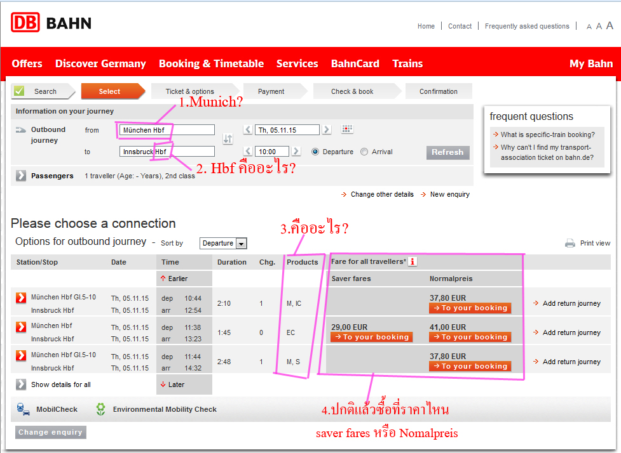
Task: Move to earlier time arrow beside 10:00
Action: coord(248,152)
